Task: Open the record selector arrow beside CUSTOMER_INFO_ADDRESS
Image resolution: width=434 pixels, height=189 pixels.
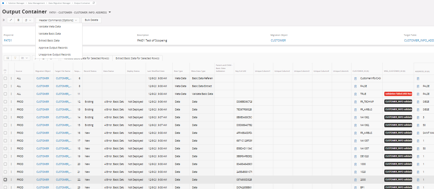Action: [110, 12]
